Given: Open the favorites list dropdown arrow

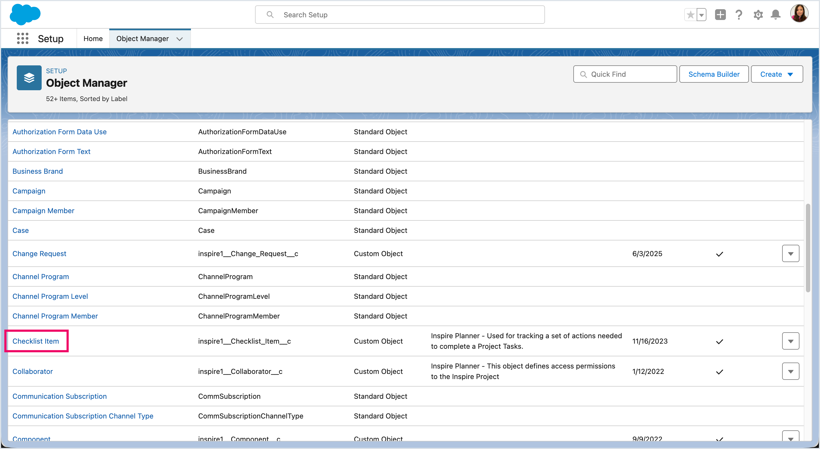Looking at the screenshot, I should click(x=701, y=15).
